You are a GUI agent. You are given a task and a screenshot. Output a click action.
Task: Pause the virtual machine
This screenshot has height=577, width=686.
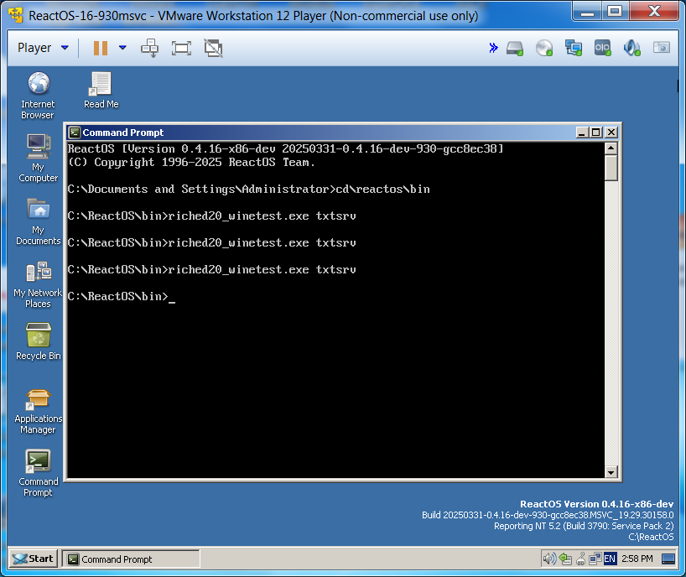(x=100, y=48)
